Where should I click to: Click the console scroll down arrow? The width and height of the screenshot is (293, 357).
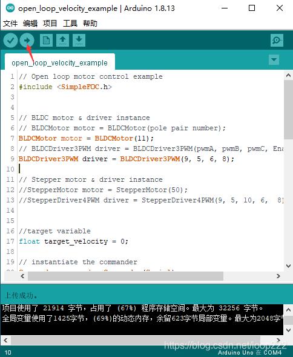coord(288,330)
